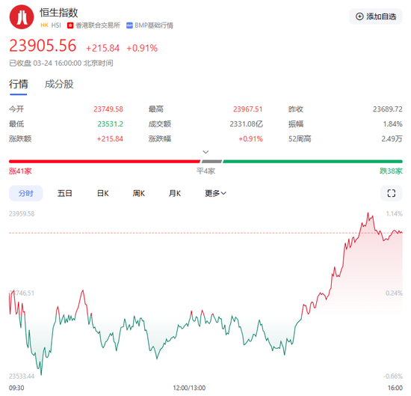Click the 09:30 time axis label
This screenshot has height=396, width=411.
16,388
